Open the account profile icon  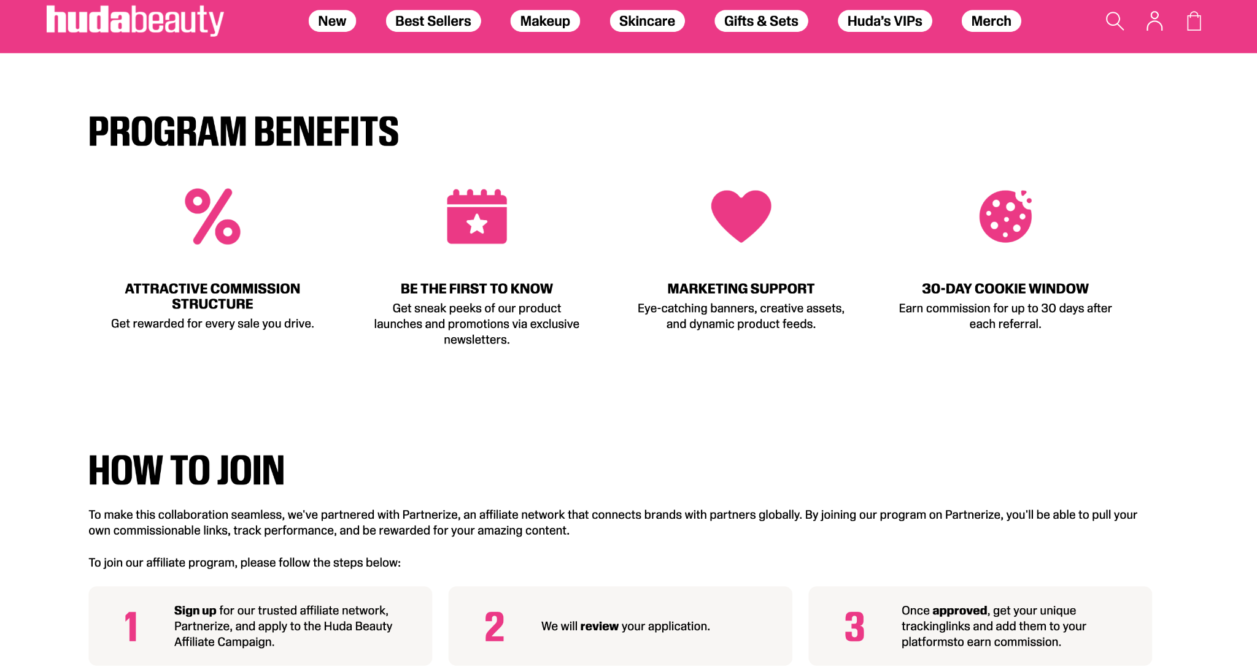click(x=1155, y=21)
